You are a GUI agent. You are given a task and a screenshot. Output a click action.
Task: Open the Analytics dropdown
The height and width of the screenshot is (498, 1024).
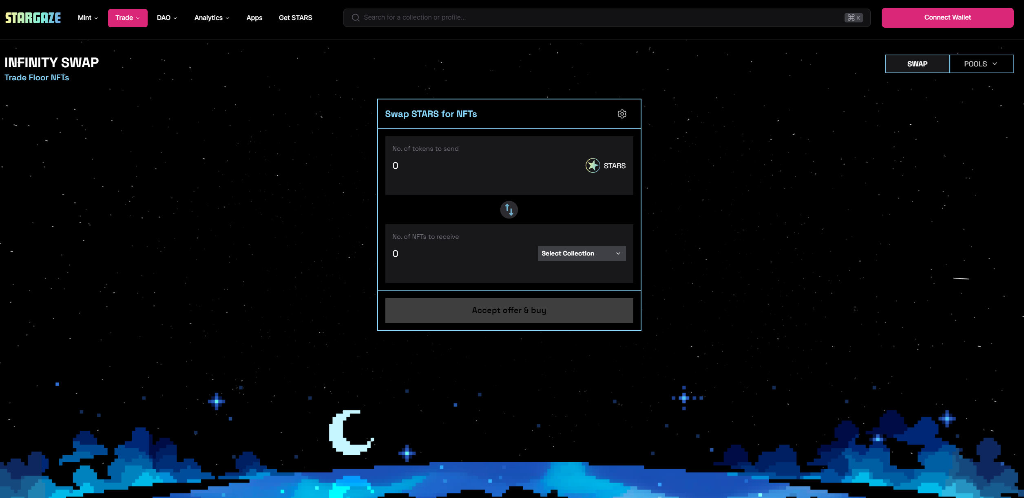point(212,18)
